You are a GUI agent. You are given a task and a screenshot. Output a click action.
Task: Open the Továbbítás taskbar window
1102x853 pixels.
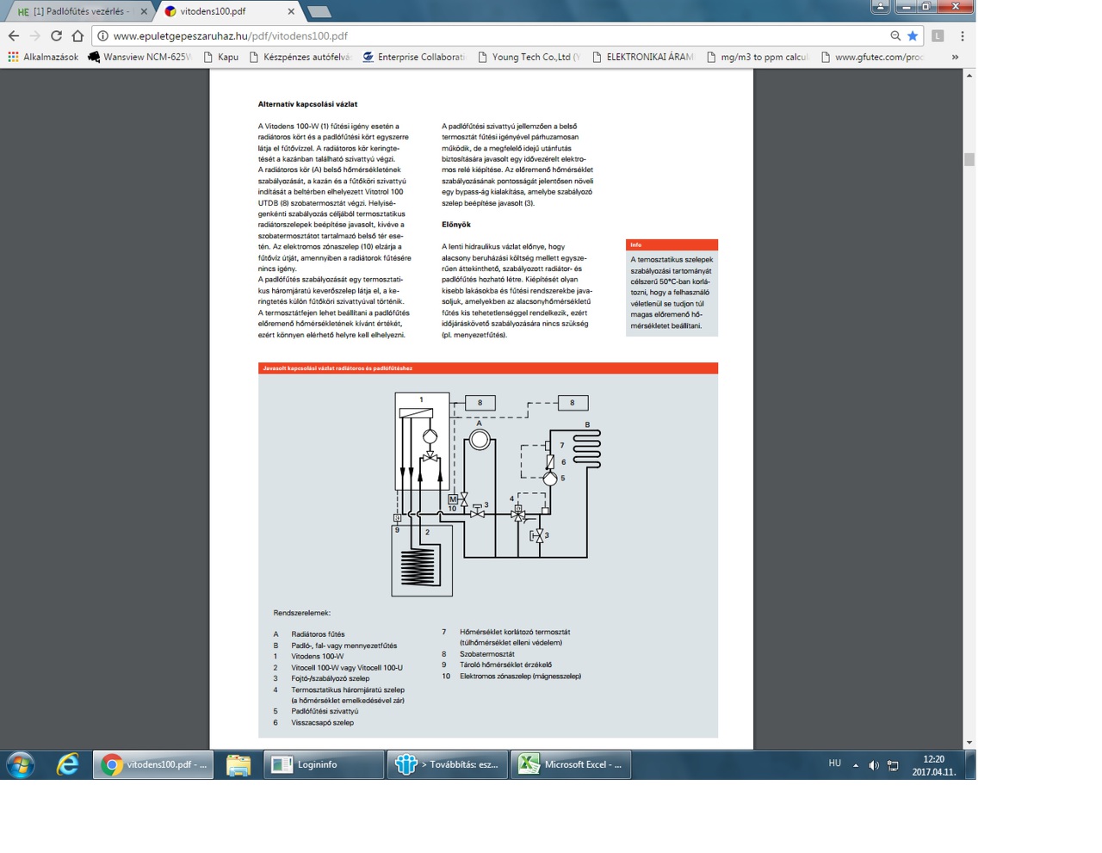(x=448, y=764)
